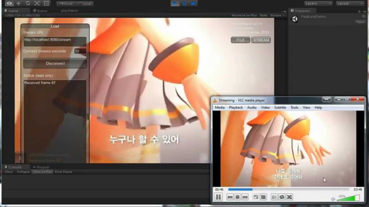Select the Unity hand/view tool
The height and width of the screenshot is (207, 369).
[x=10, y=3]
